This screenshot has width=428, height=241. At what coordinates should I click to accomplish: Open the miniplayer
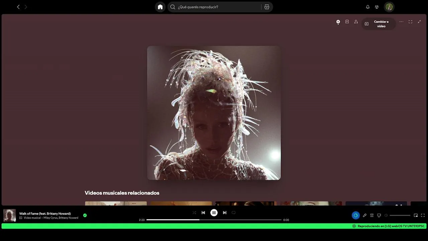coord(416,215)
